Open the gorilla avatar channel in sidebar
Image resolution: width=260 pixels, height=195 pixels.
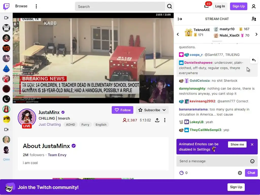(6, 28)
